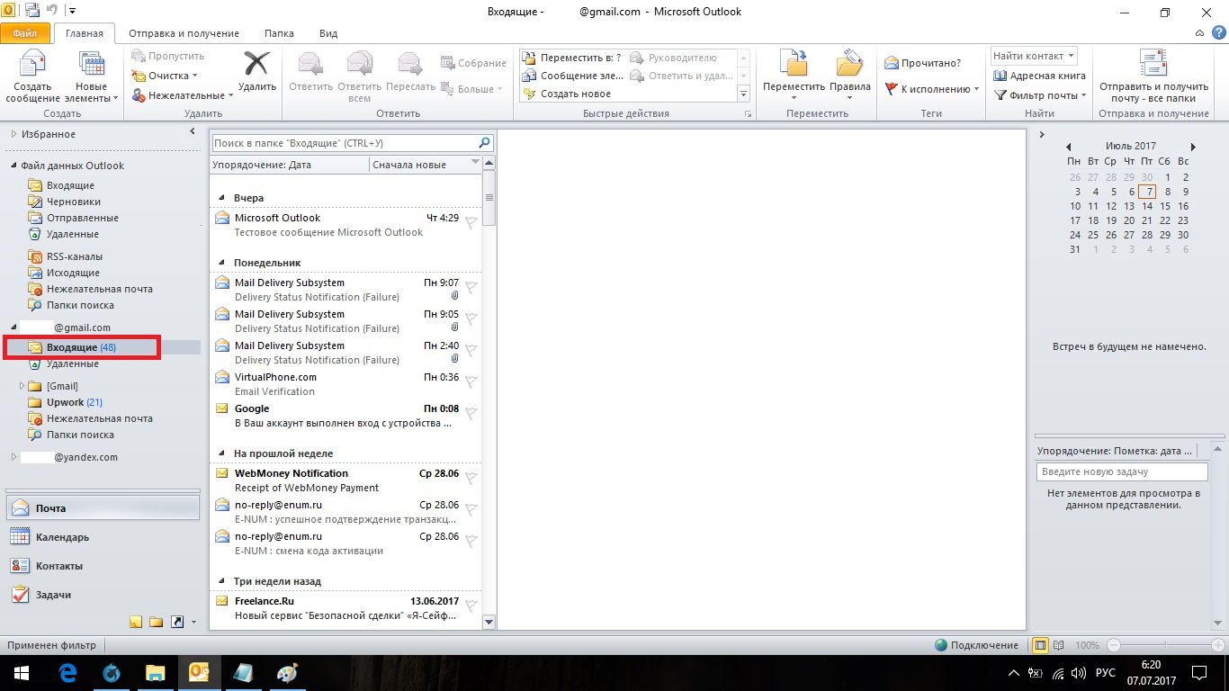Switch to the View (Вид) tab

pos(328,33)
